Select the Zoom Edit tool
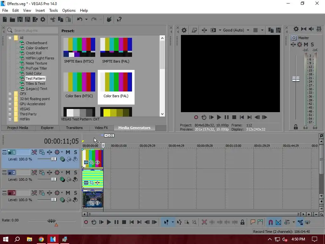This screenshot has height=244, width=325. coord(194,222)
